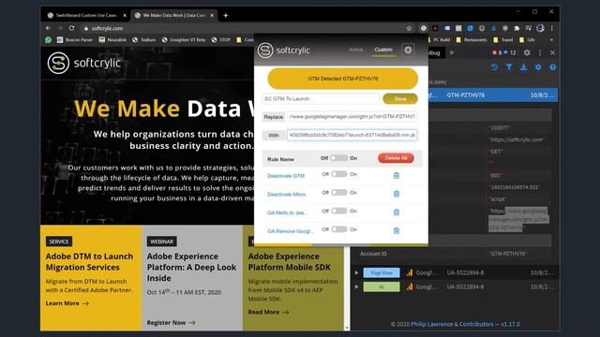Image resolution: width=600 pixels, height=337 pixels.
Task: Select the Custom tab in Switchboard
Action: (x=383, y=50)
